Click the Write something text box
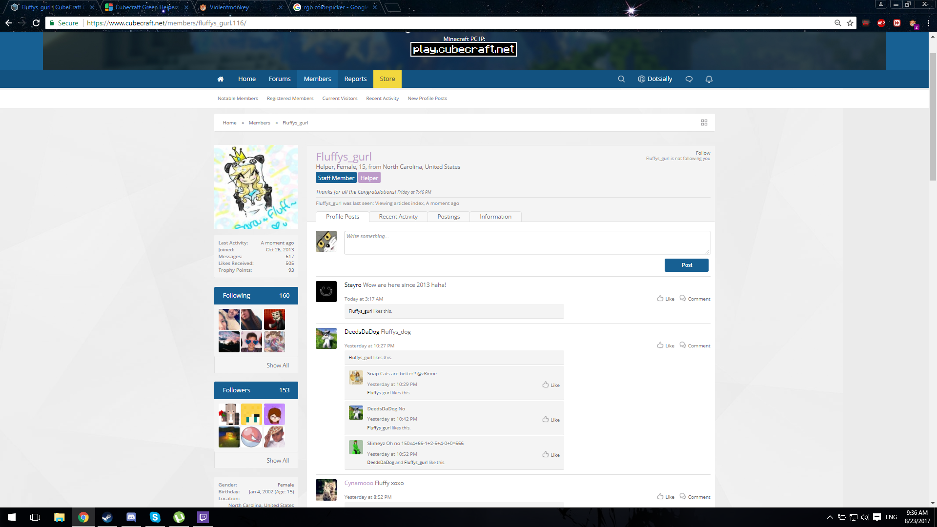937x527 pixels. tap(527, 243)
